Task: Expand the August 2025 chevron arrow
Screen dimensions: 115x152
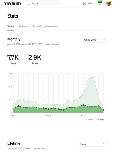Action: (104, 40)
